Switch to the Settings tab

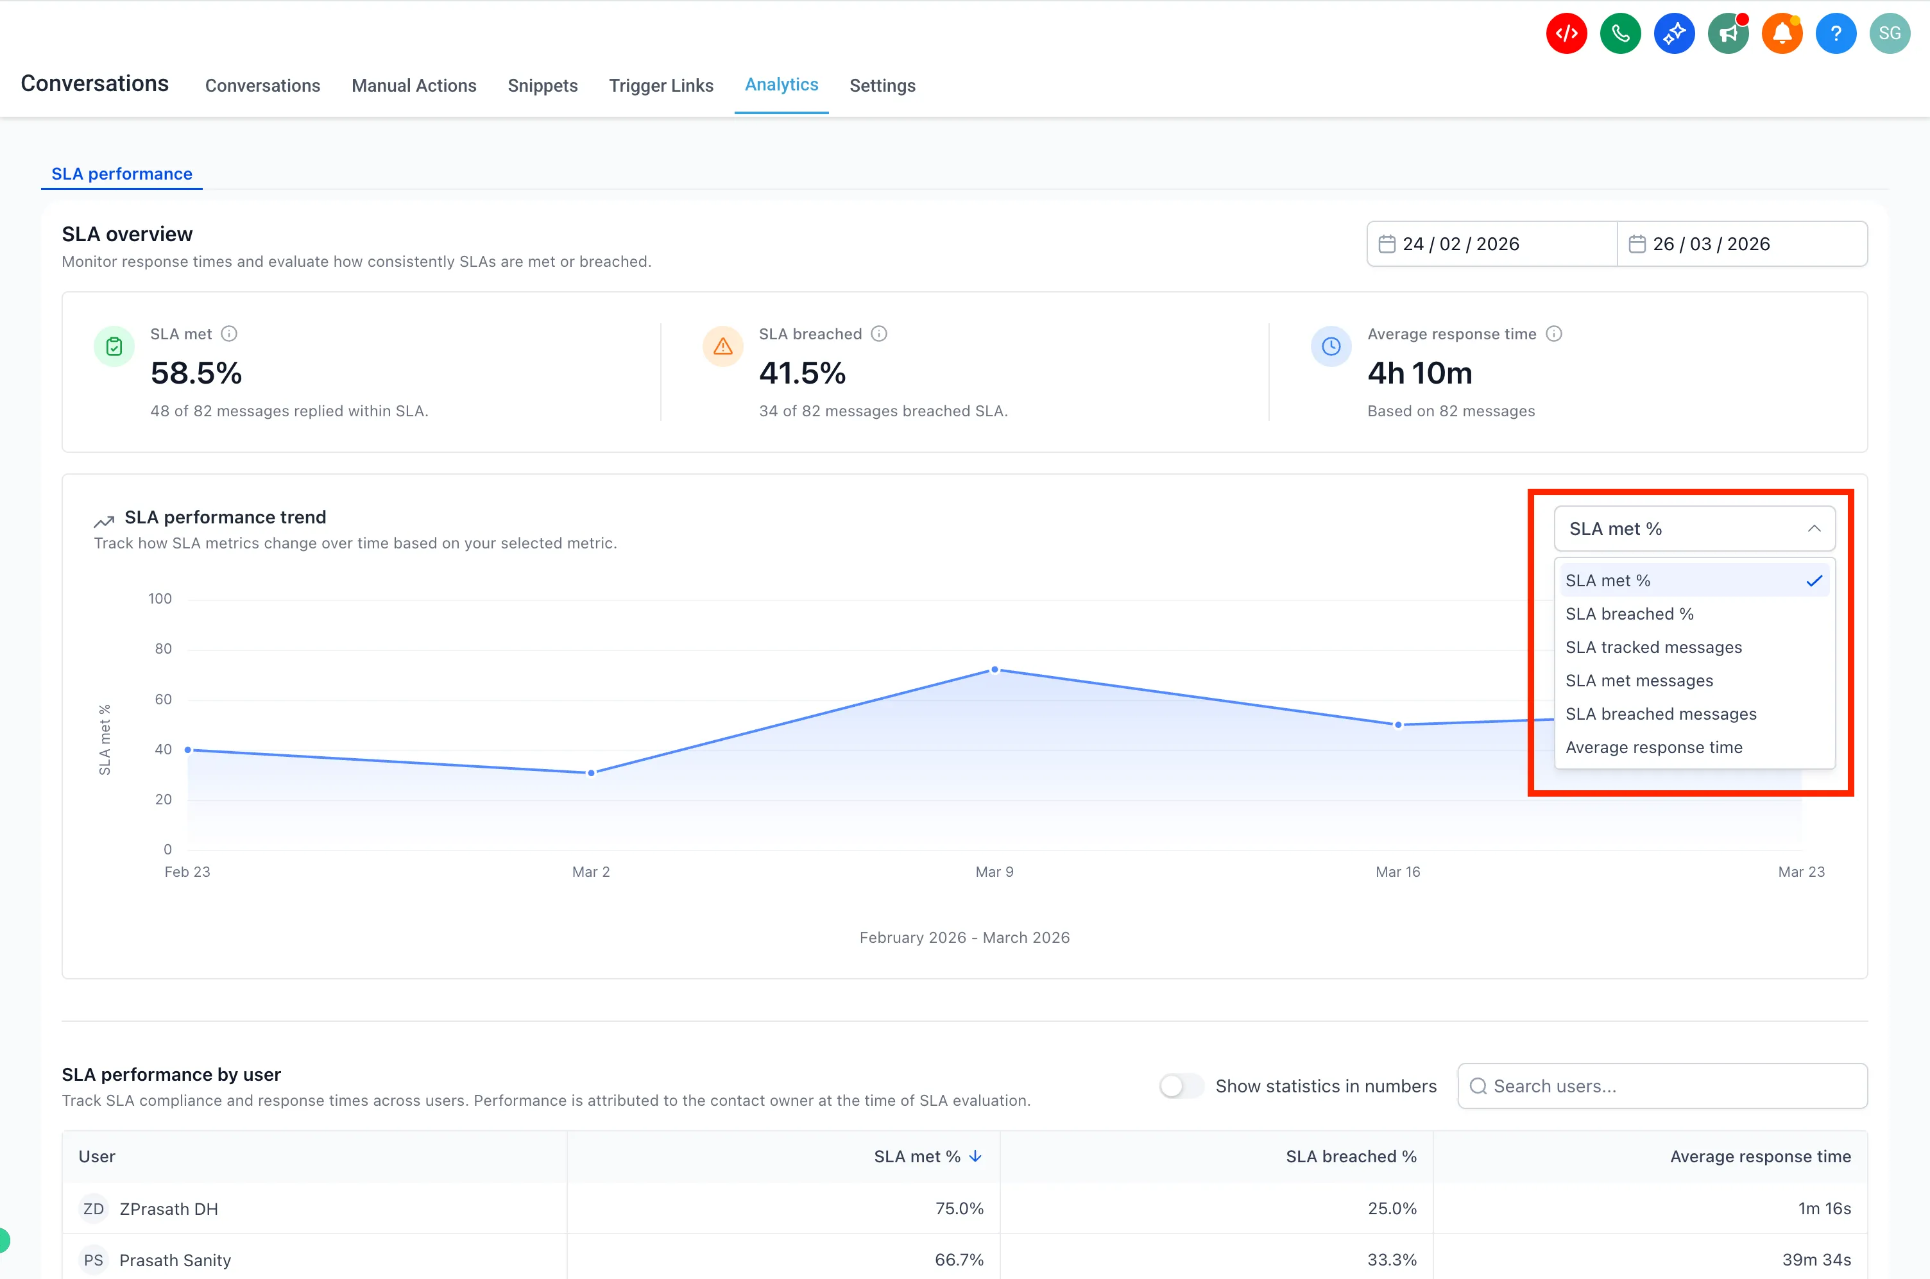point(882,86)
